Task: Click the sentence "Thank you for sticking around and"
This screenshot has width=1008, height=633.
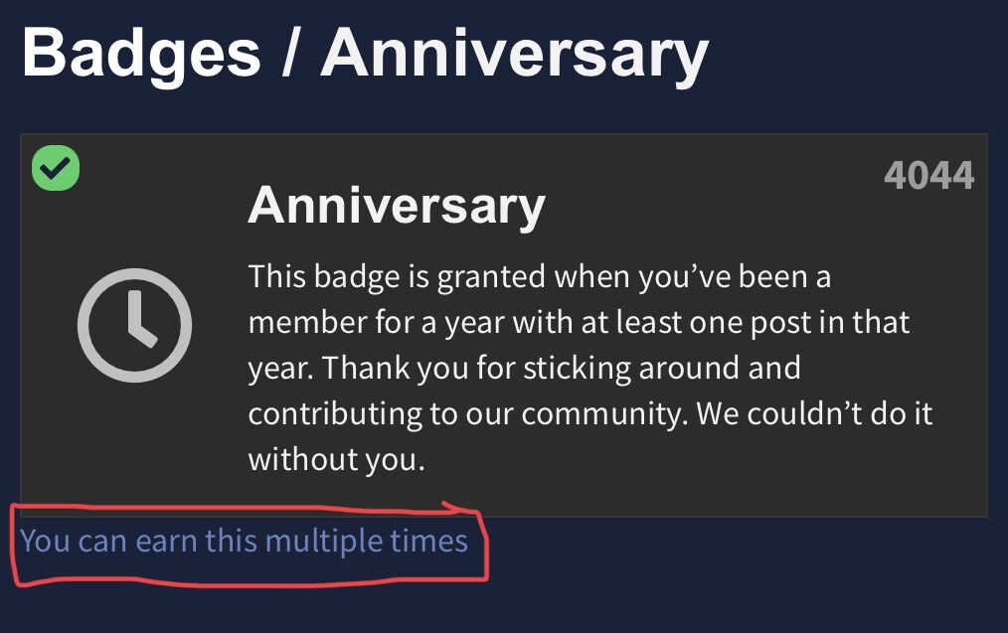Action: (562, 369)
